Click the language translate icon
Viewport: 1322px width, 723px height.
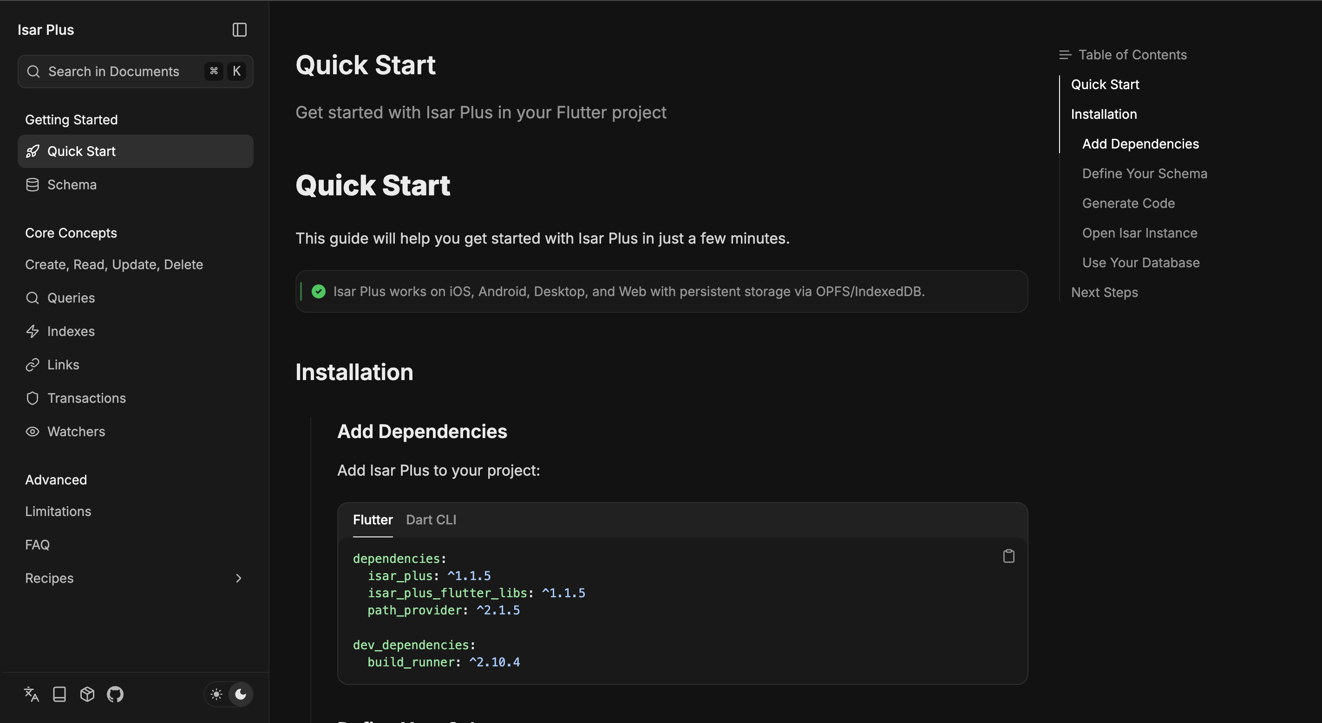[31, 694]
